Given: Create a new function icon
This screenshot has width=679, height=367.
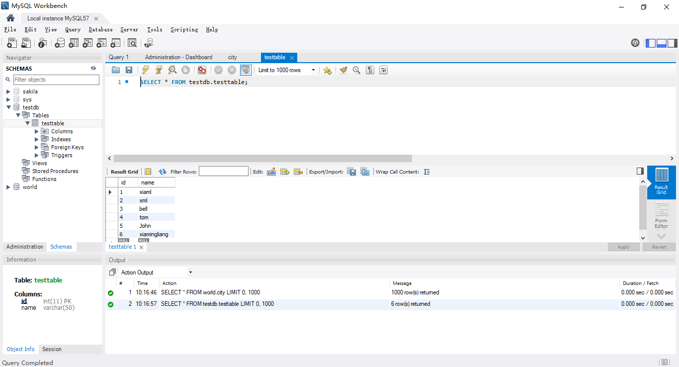Looking at the screenshot, I should (115, 43).
